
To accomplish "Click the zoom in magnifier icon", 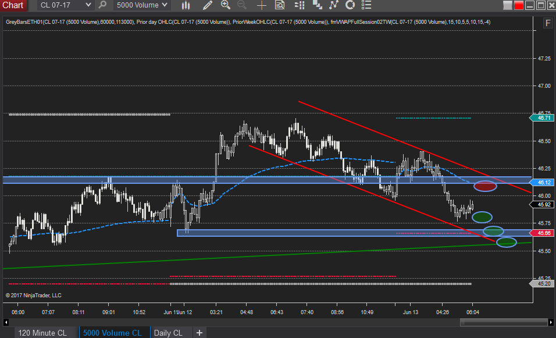I will (x=225, y=5).
